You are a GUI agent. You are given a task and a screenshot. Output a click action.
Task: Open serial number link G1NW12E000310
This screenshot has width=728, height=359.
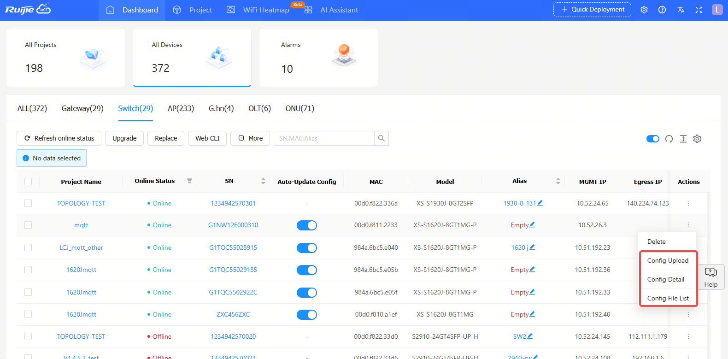233,225
